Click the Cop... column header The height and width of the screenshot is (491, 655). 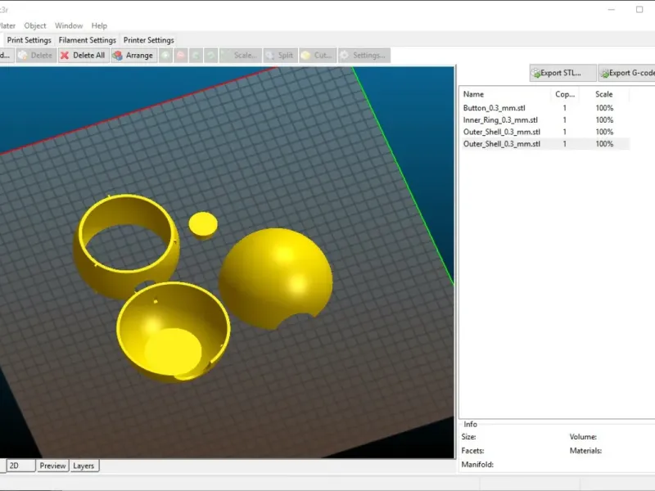click(x=565, y=94)
